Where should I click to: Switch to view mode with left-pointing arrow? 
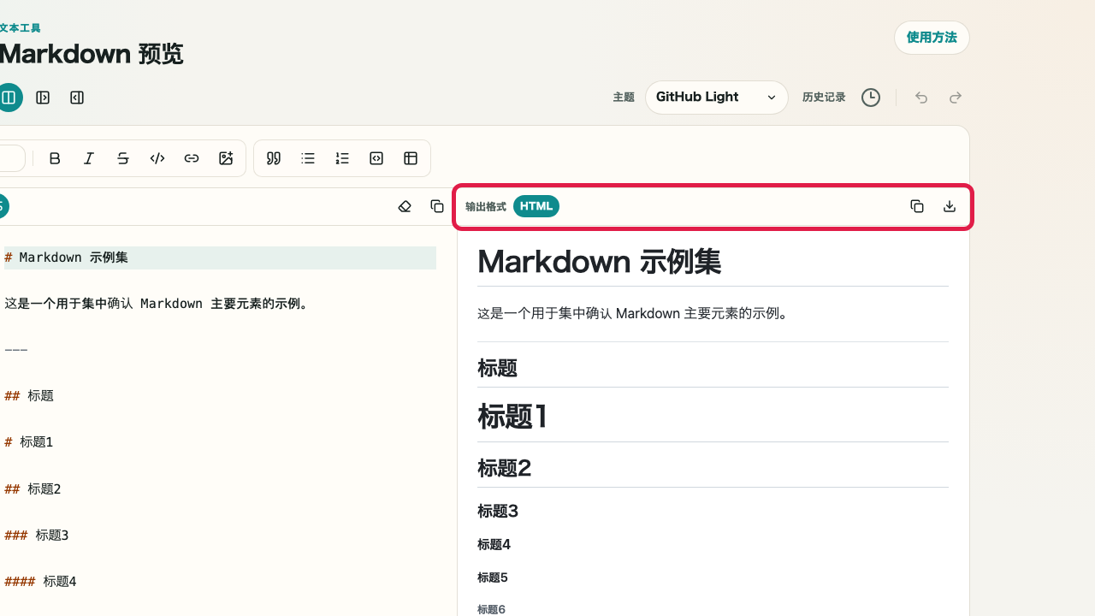tap(77, 98)
